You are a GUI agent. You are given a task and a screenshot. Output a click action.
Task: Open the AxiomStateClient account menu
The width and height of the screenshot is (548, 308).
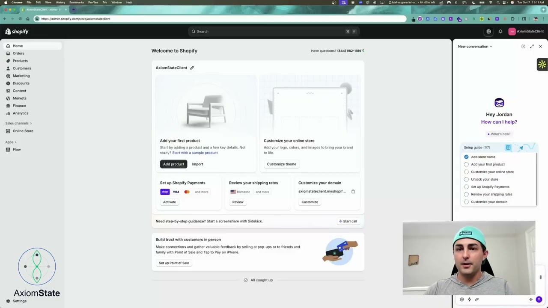coord(526,31)
